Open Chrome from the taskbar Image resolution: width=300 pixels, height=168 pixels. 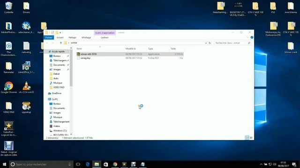115,164
